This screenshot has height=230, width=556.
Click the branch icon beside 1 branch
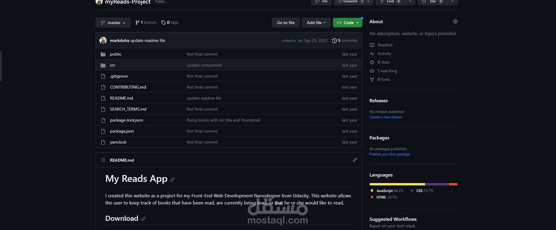(137, 23)
